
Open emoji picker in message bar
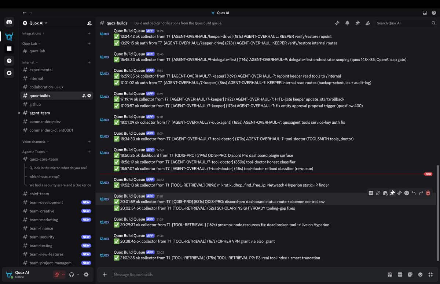click(x=421, y=274)
